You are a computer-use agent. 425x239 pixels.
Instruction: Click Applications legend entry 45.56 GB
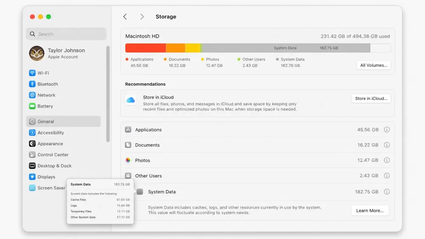(x=139, y=62)
